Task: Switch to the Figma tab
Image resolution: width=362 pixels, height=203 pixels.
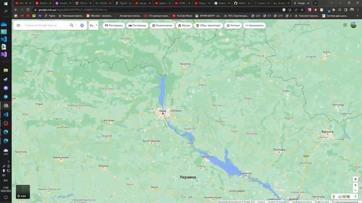Action: pyautogui.click(x=123, y=3)
